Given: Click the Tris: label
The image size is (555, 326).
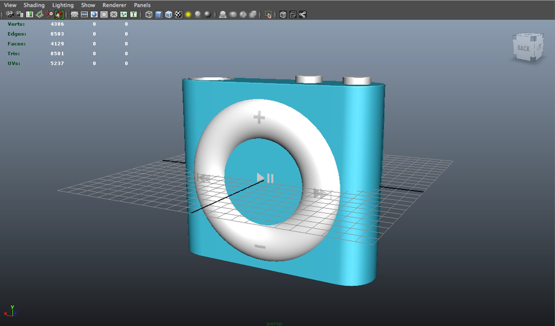Looking at the screenshot, I should (13, 53).
